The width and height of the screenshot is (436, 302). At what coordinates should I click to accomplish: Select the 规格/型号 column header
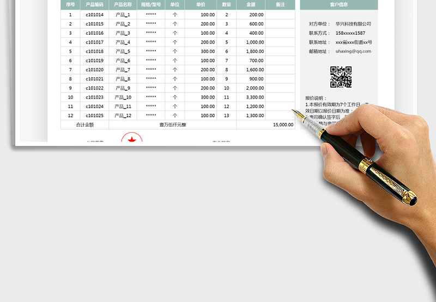coord(151,4)
